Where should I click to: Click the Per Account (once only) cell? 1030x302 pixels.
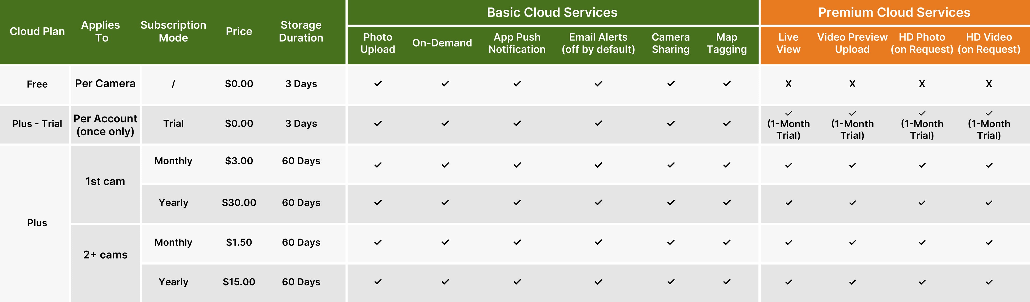(105, 125)
